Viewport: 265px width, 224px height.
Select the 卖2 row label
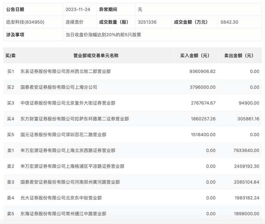click(x=11, y=166)
